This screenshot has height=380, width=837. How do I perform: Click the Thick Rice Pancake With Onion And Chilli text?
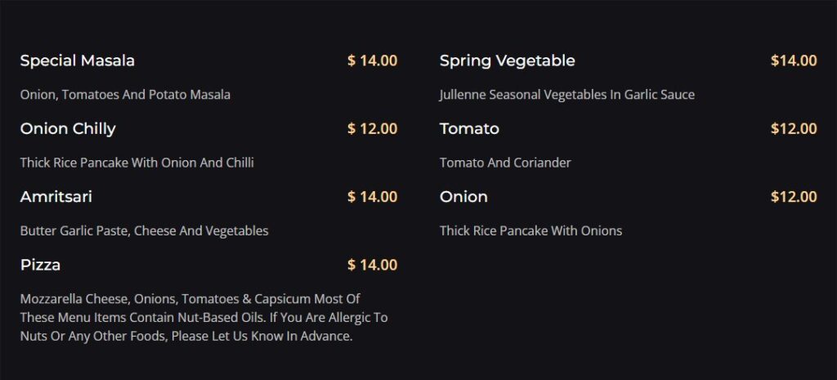coord(137,163)
